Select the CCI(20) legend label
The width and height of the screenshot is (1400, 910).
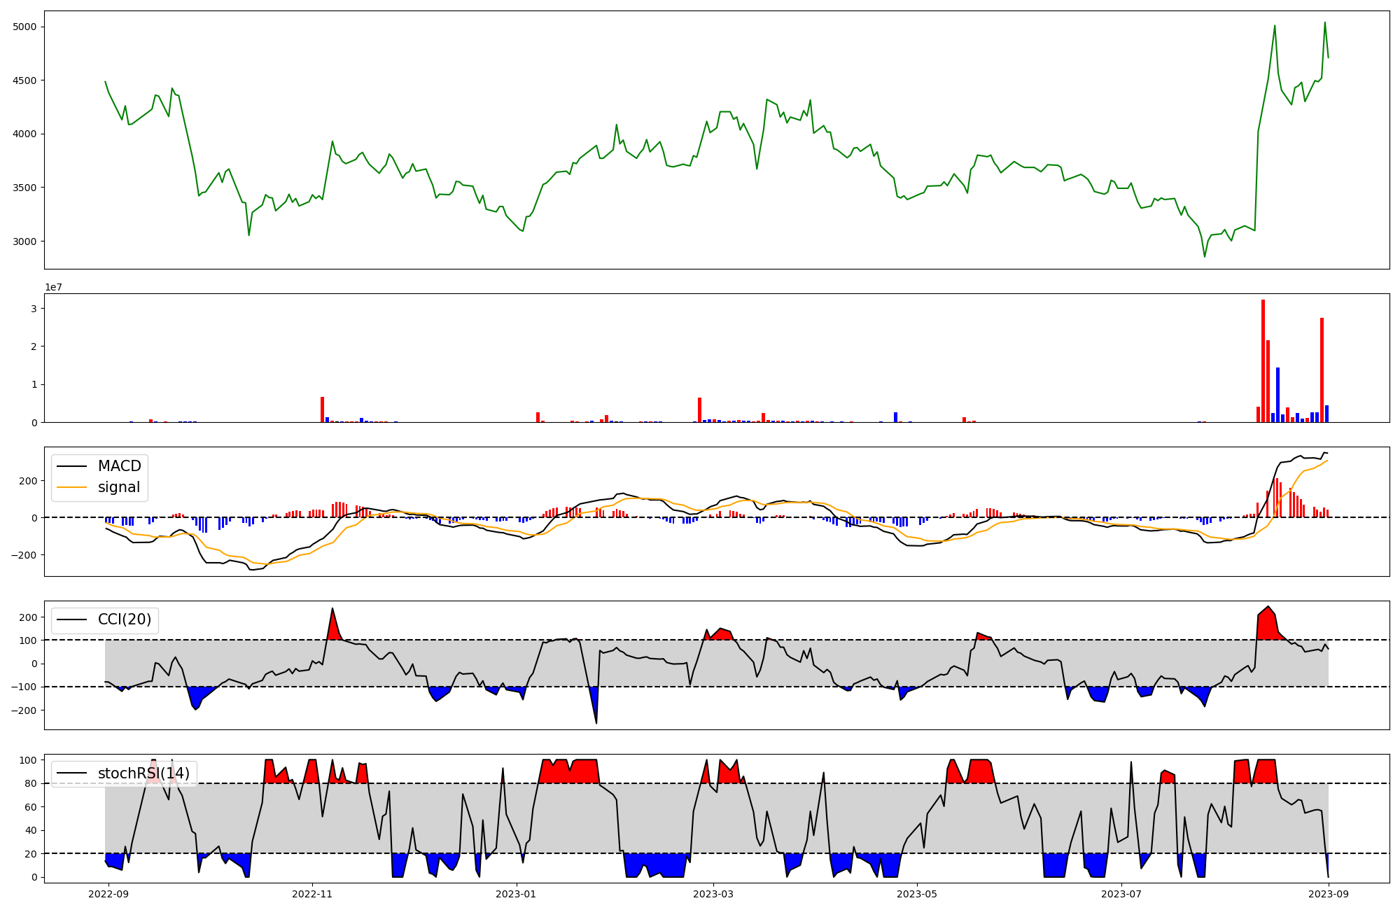pyautogui.click(x=124, y=619)
